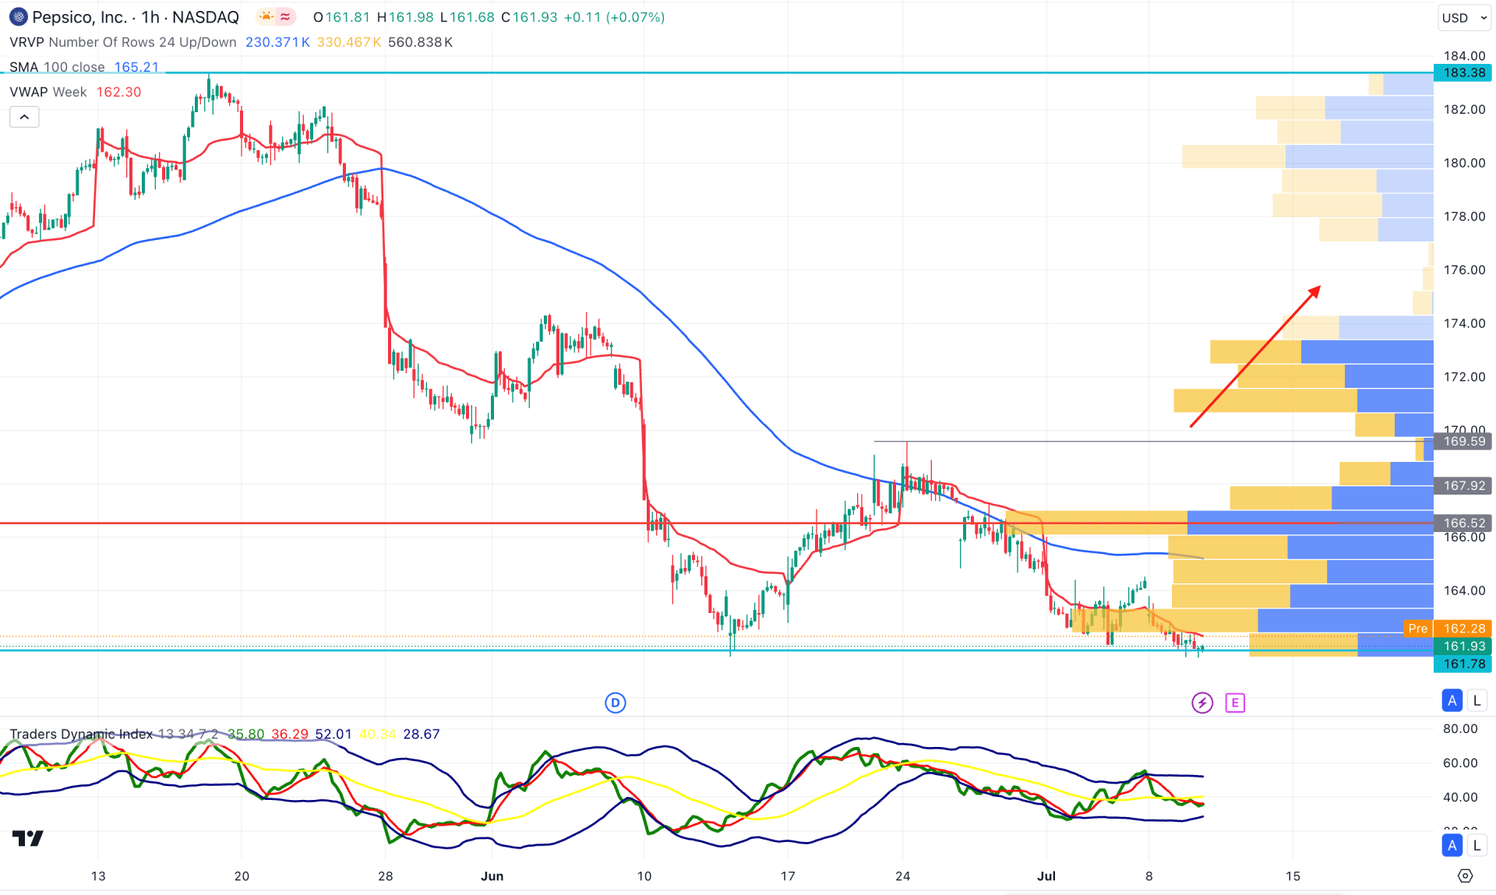Click the 40.00 level on indicator axis
Viewport: 1496px width, 895px height.
[x=1460, y=797]
